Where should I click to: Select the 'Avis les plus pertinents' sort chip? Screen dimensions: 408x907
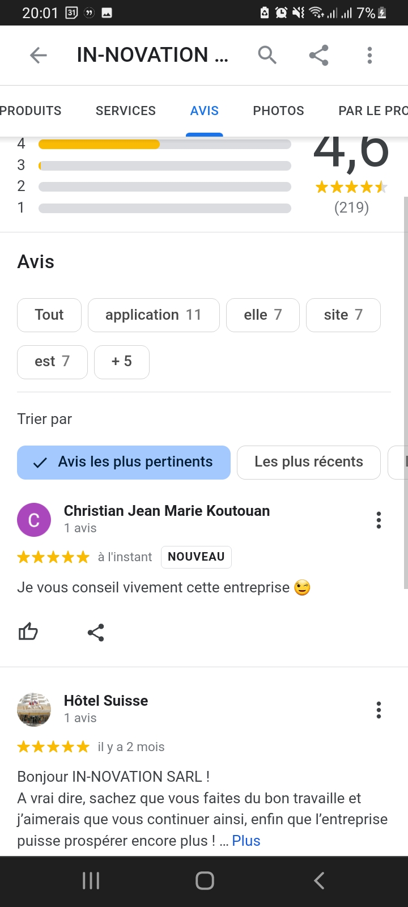pos(124,462)
